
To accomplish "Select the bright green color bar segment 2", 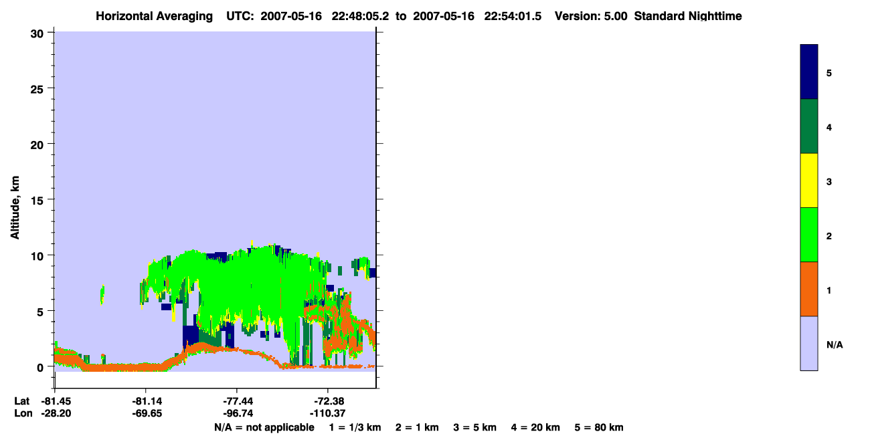I will [809, 235].
